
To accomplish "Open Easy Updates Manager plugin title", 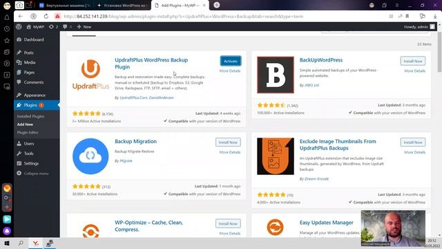I will click(327, 223).
